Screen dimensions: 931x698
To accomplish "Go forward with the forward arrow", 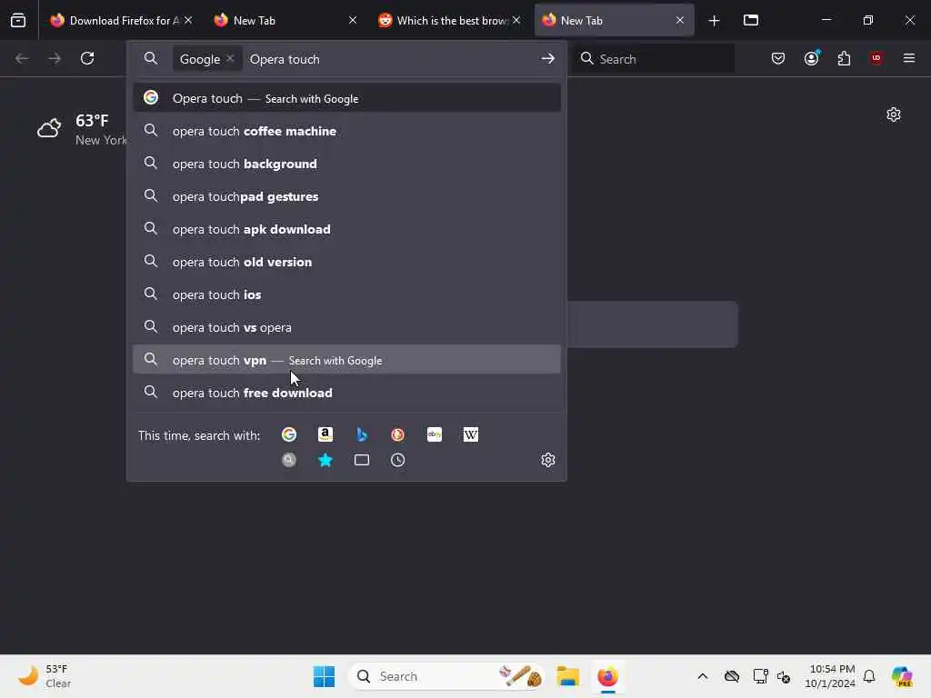I will point(55,59).
